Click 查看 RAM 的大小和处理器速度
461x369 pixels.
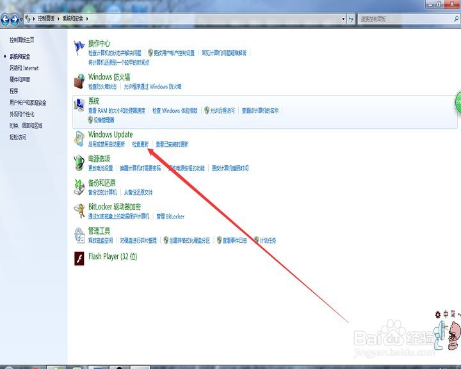[x=117, y=111]
